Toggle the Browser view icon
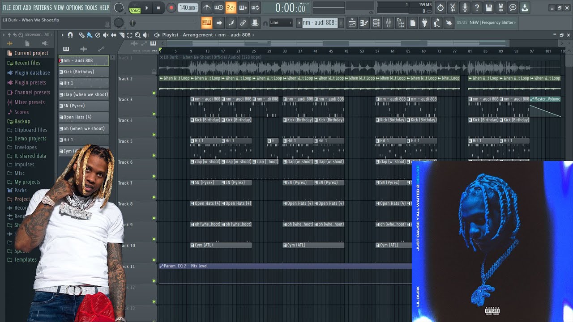573x322 pixels. 401,23
